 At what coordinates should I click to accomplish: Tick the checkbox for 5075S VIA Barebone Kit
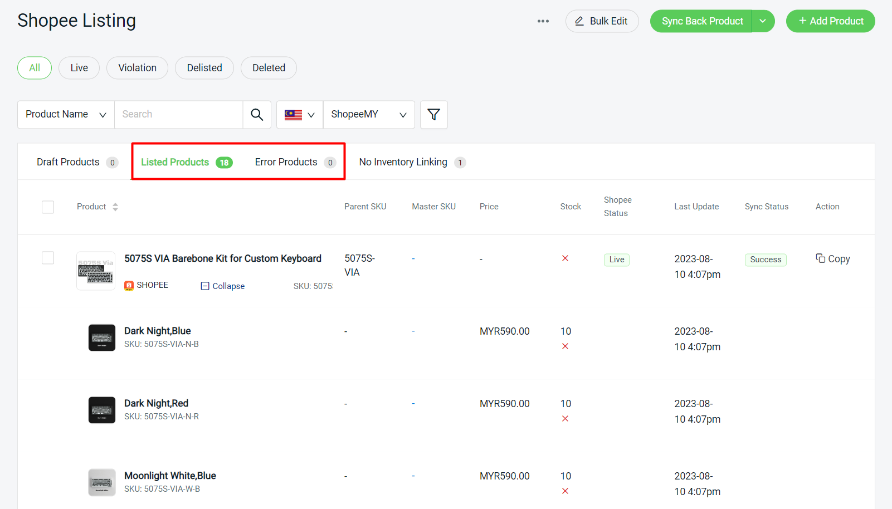(x=48, y=258)
